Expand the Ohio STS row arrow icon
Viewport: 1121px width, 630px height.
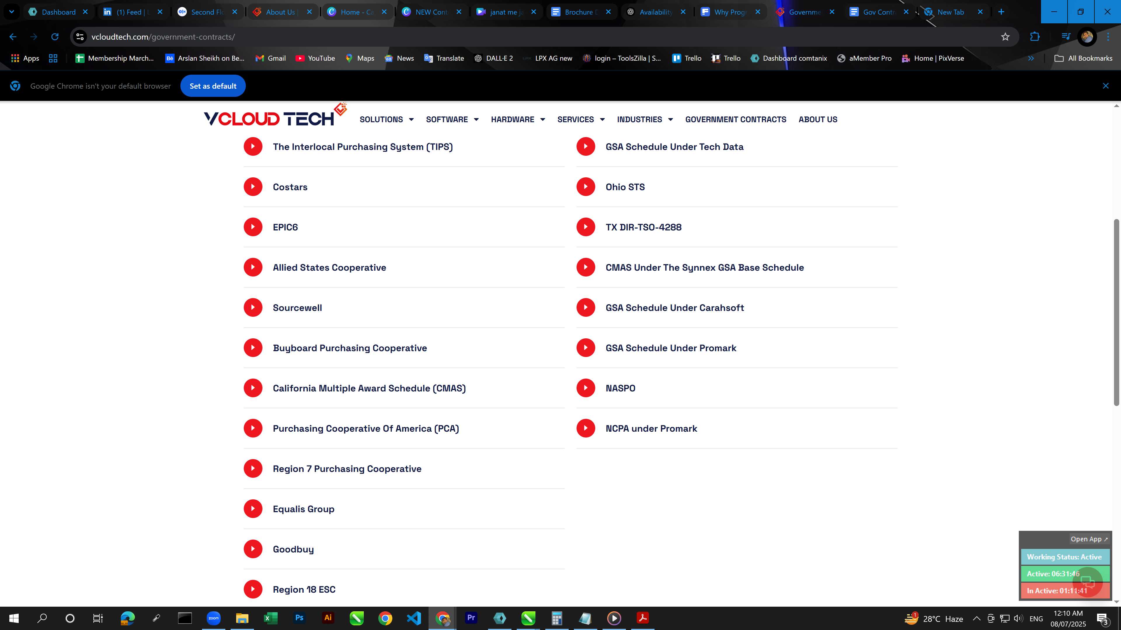pos(586,187)
